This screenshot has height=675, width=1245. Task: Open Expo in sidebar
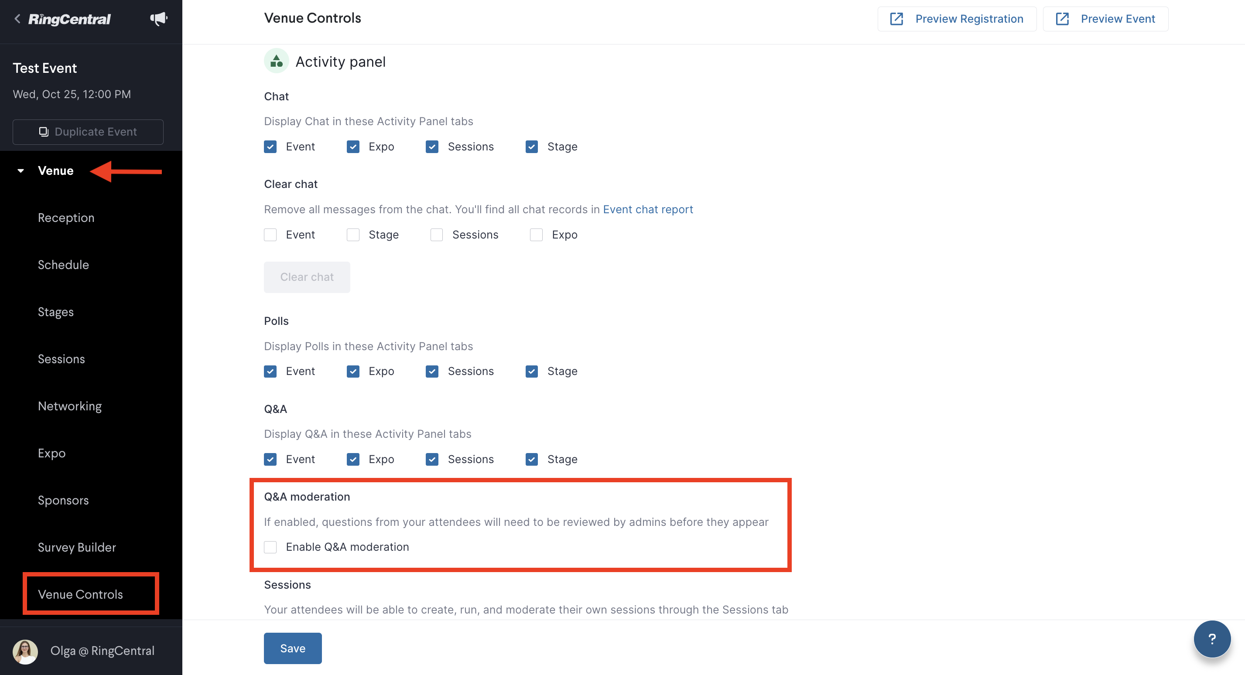pos(52,453)
